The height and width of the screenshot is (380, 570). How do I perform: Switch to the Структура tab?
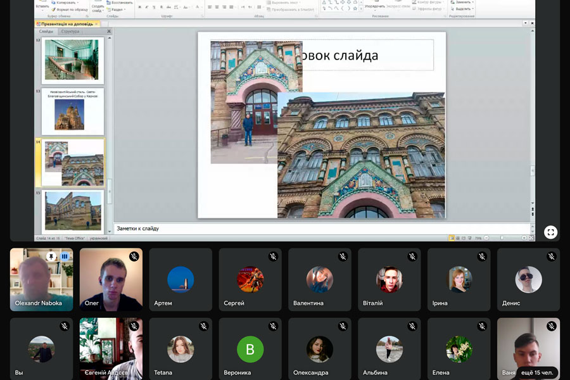point(70,31)
